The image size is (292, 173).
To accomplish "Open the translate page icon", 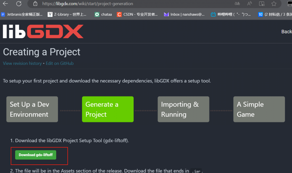I will [x=237, y=4].
